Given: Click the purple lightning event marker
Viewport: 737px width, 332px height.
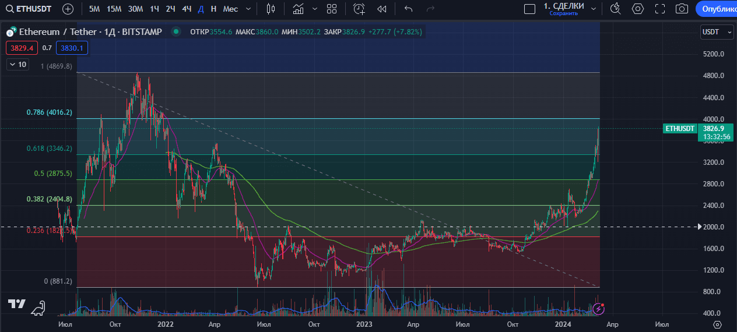Looking at the screenshot, I should (x=599, y=309).
